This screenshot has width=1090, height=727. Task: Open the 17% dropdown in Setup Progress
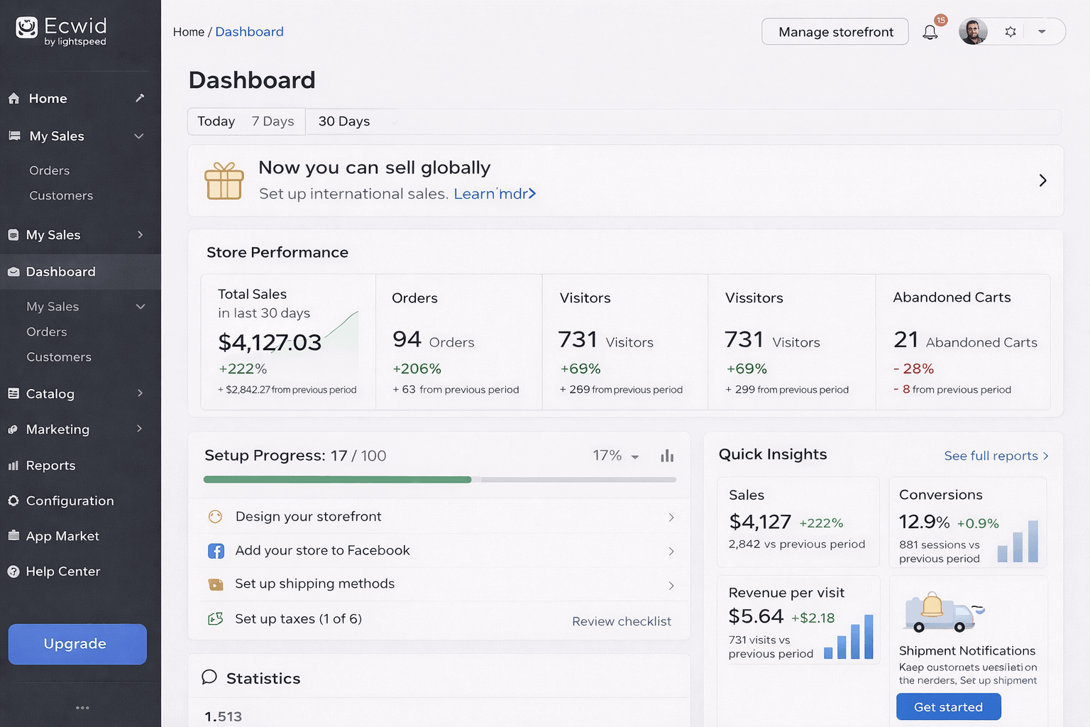(615, 456)
